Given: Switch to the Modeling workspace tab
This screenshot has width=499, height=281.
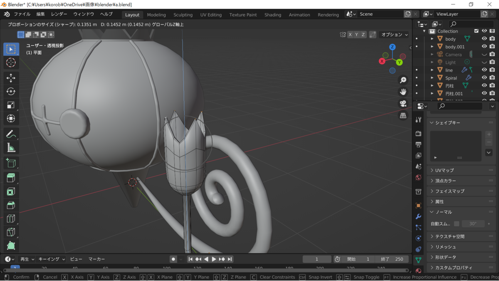Looking at the screenshot, I should pos(156,15).
